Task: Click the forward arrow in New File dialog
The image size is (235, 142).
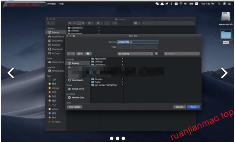Action: click(x=73, y=54)
